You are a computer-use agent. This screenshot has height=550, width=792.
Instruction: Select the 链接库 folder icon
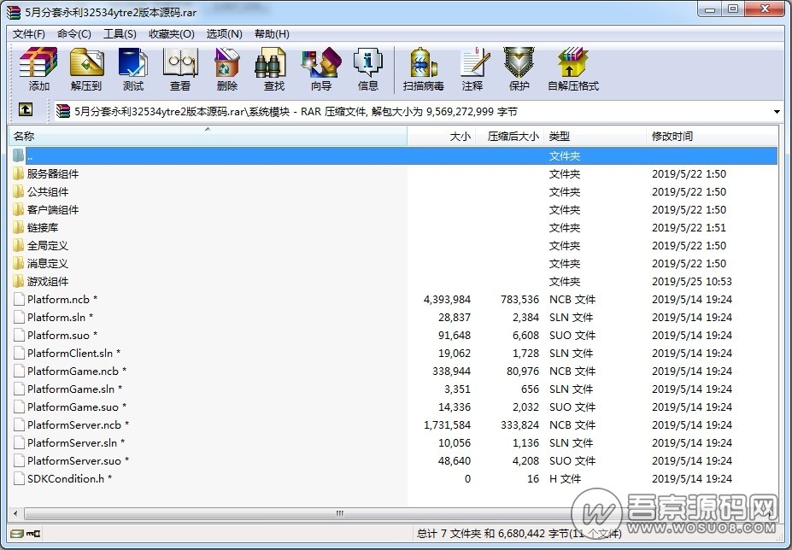[x=19, y=227]
